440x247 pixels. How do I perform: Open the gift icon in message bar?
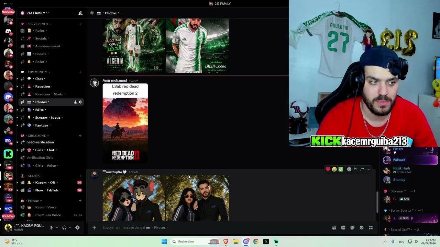[334, 227]
